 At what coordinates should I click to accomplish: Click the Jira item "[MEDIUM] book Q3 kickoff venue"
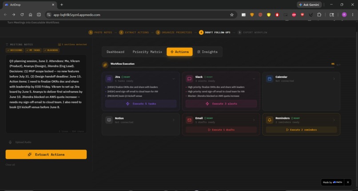tap(125, 96)
